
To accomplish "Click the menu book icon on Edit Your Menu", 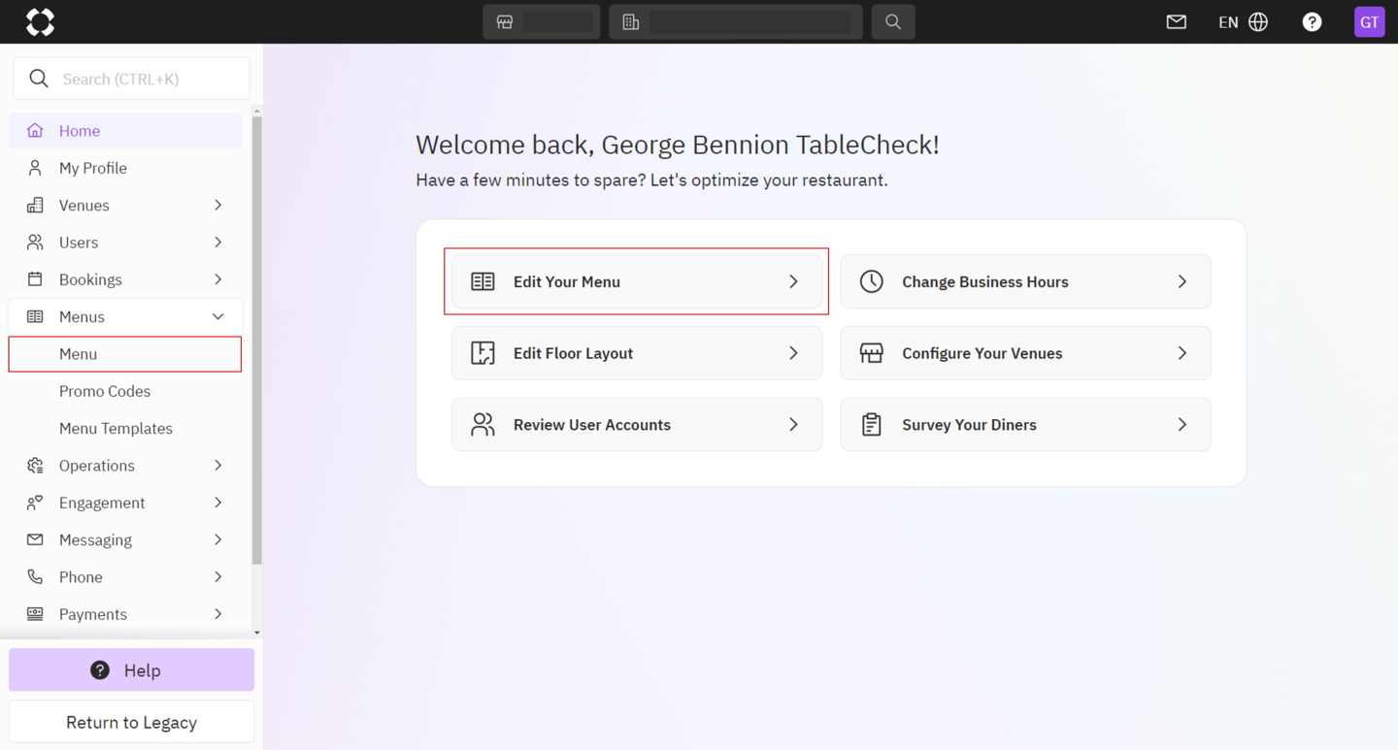I will coord(483,281).
